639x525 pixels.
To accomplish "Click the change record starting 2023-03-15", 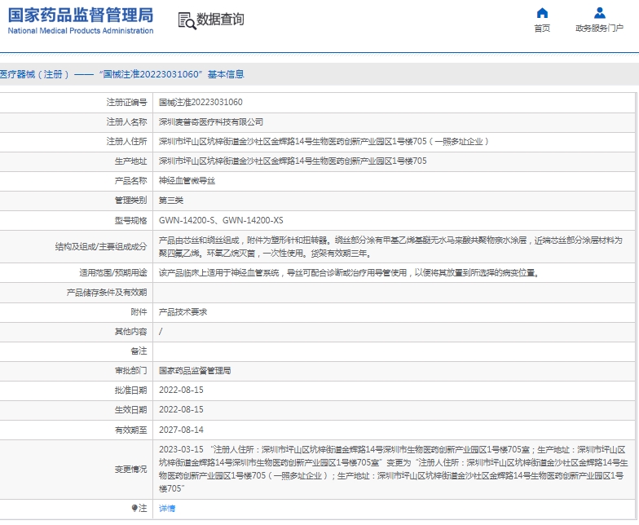I will pyautogui.click(x=393, y=470).
